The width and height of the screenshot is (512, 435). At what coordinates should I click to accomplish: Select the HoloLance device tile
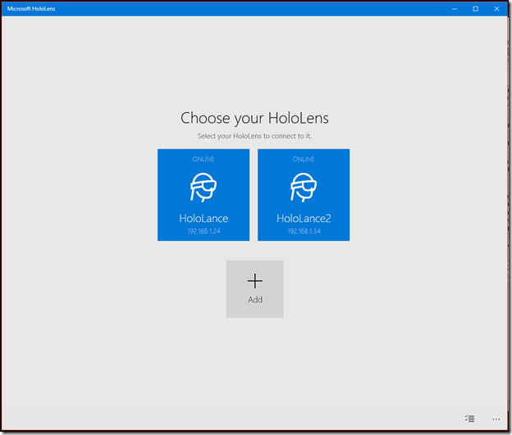203,195
